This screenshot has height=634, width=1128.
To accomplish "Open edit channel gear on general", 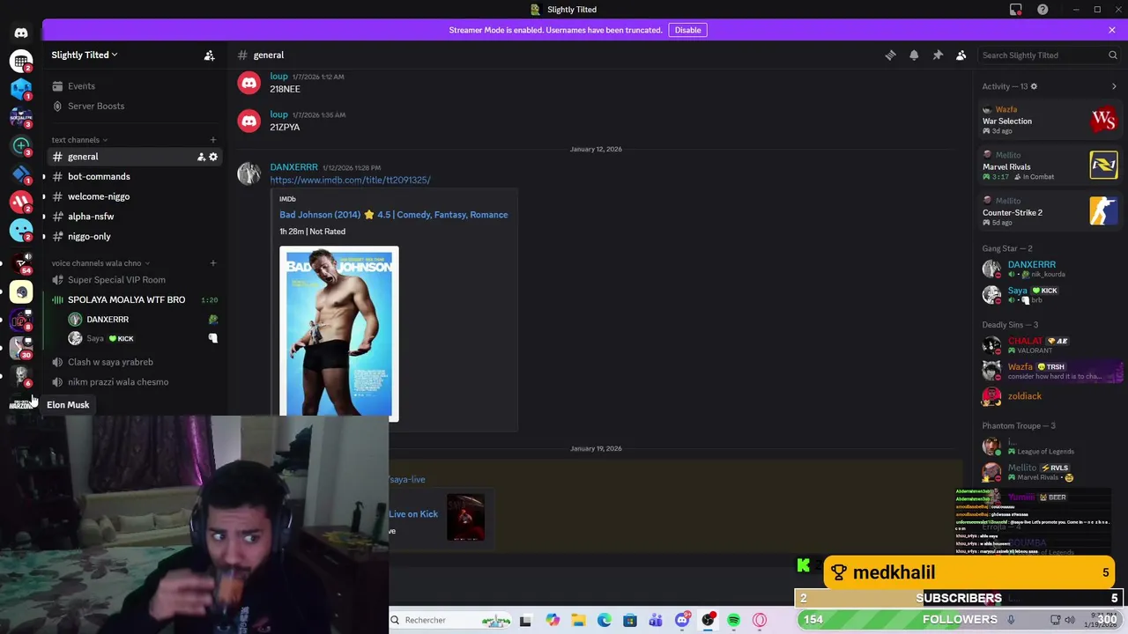I will (x=213, y=157).
